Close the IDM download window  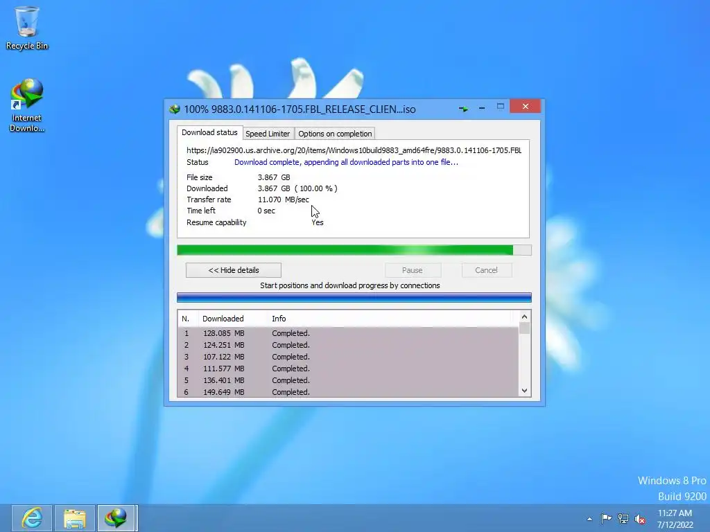click(526, 106)
